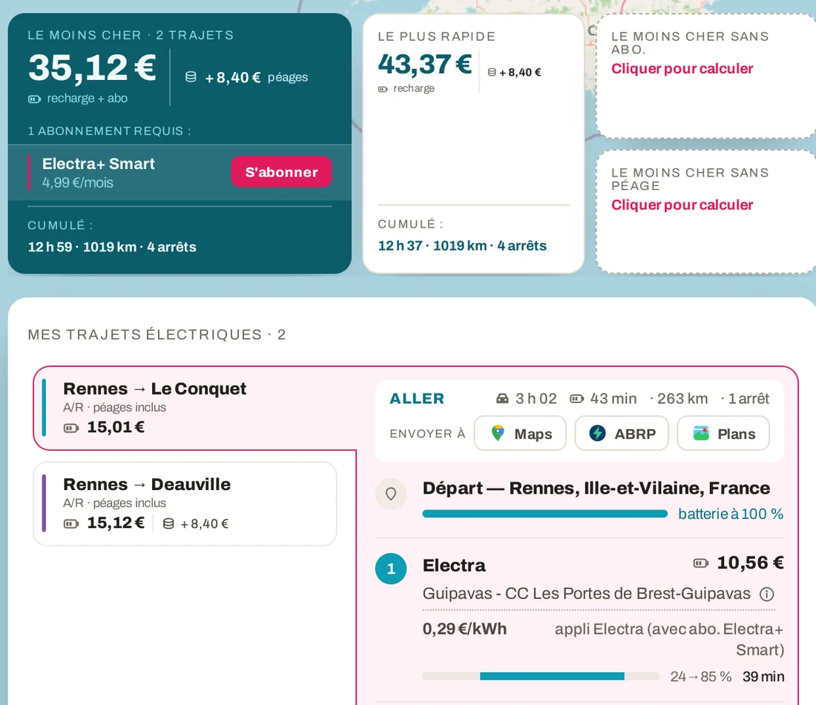Send the route to ABRP

(622, 433)
